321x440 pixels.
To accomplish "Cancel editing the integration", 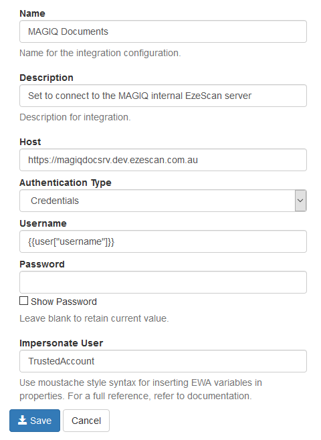I will point(86,421).
